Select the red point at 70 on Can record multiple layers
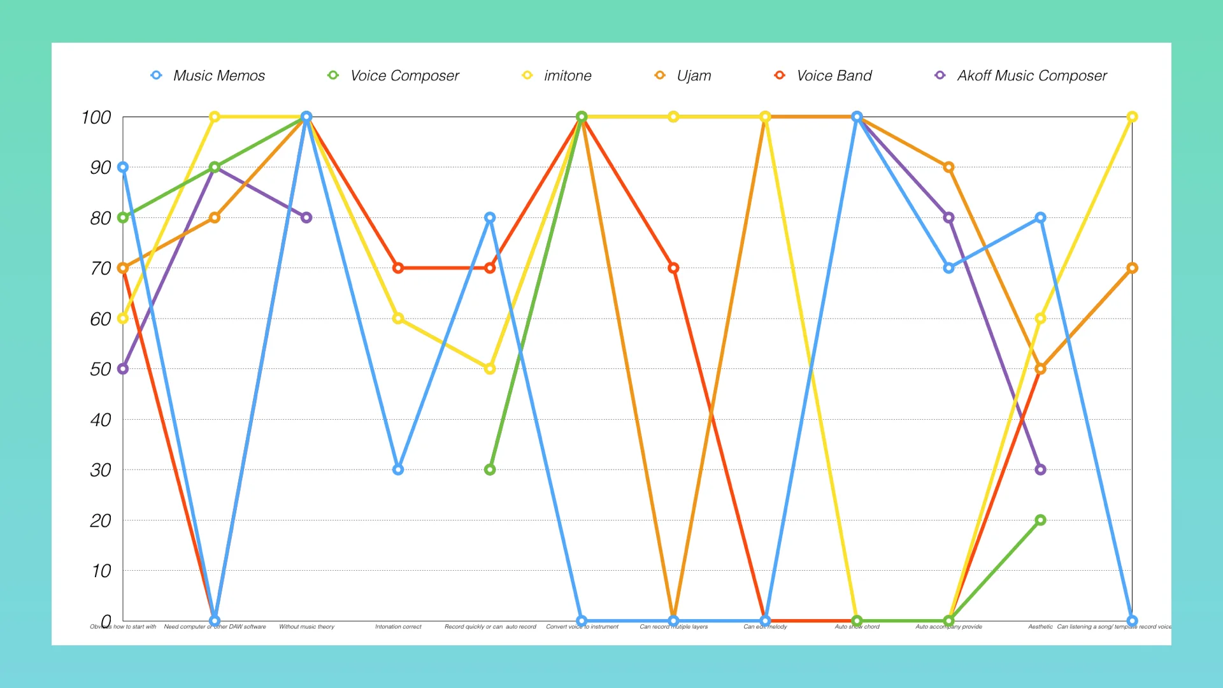 pyautogui.click(x=673, y=268)
